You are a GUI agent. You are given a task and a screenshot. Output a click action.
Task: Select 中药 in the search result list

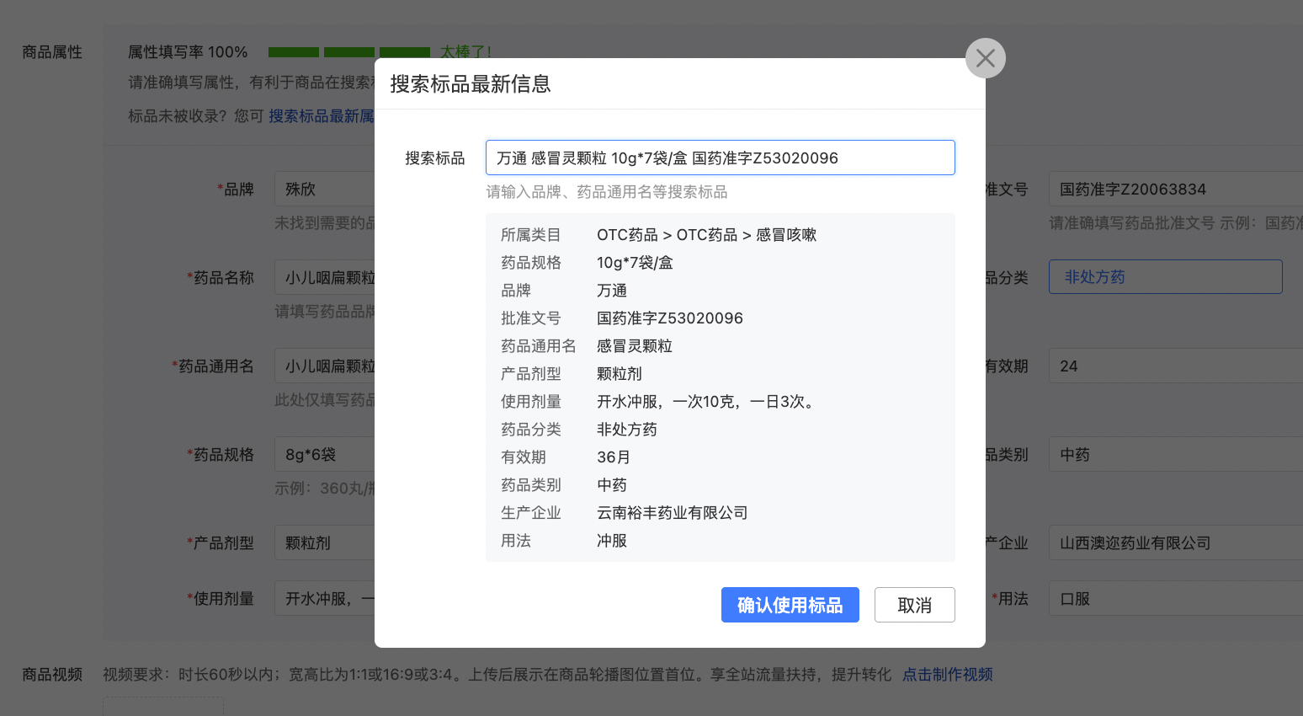[x=612, y=485]
